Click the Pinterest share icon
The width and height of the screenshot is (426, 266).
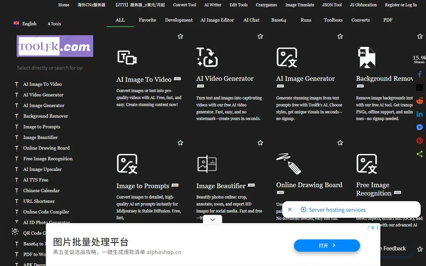point(420,141)
